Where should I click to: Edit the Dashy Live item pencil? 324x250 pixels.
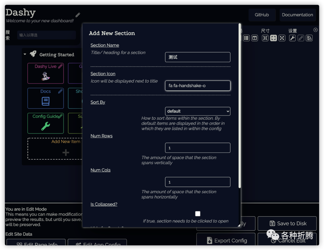pyautogui.click(x=60, y=66)
